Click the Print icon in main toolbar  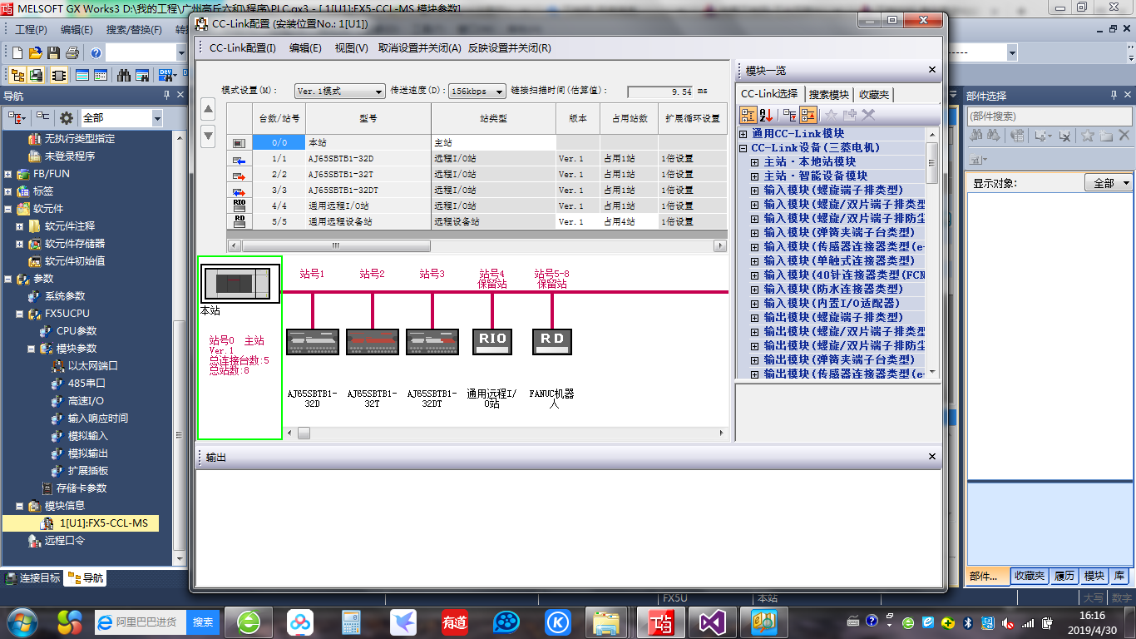click(73, 52)
